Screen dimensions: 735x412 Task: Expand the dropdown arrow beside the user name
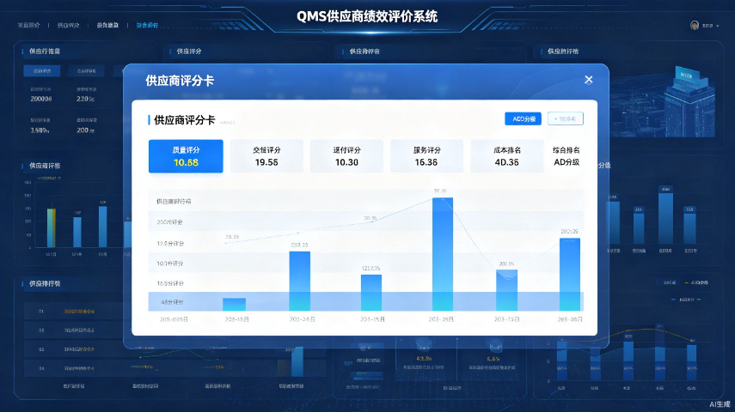tap(718, 26)
